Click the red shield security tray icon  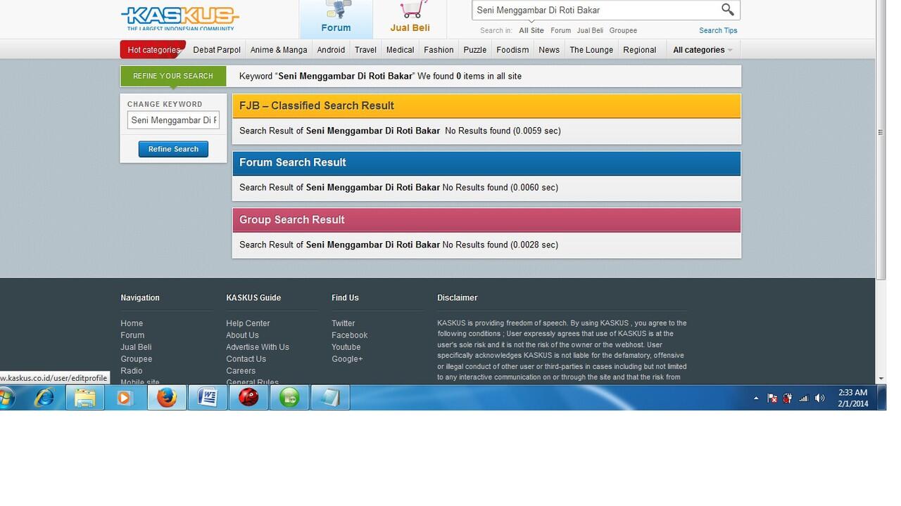(x=788, y=398)
